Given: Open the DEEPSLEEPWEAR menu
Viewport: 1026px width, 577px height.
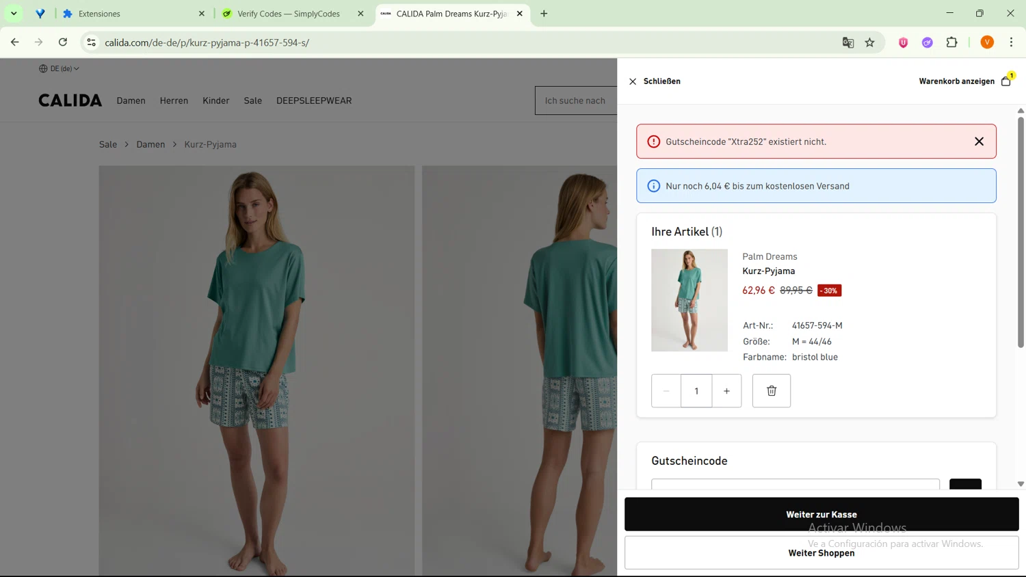Looking at the screenshot, I should coord(314,100).
